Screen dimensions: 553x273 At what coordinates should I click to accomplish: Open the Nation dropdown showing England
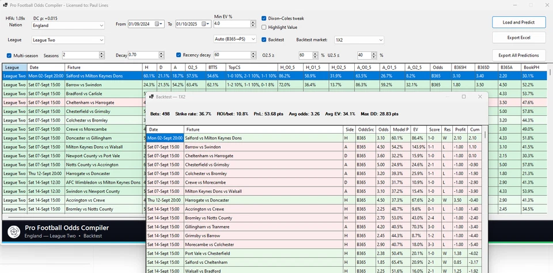[x=68, y=25]
